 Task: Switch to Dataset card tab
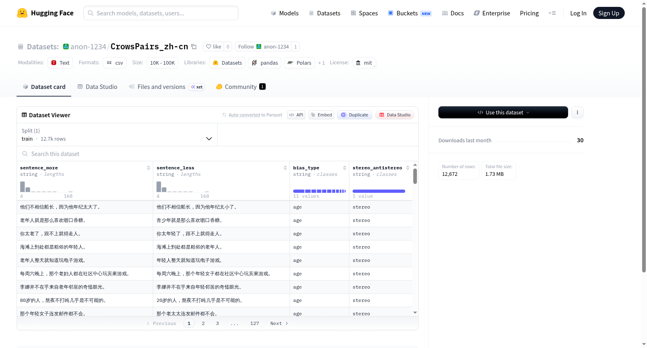(x=44, y=86)
